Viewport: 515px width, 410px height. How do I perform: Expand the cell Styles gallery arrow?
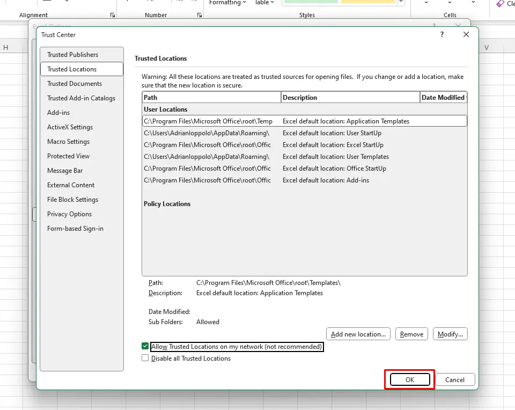[x=401, y=3]
